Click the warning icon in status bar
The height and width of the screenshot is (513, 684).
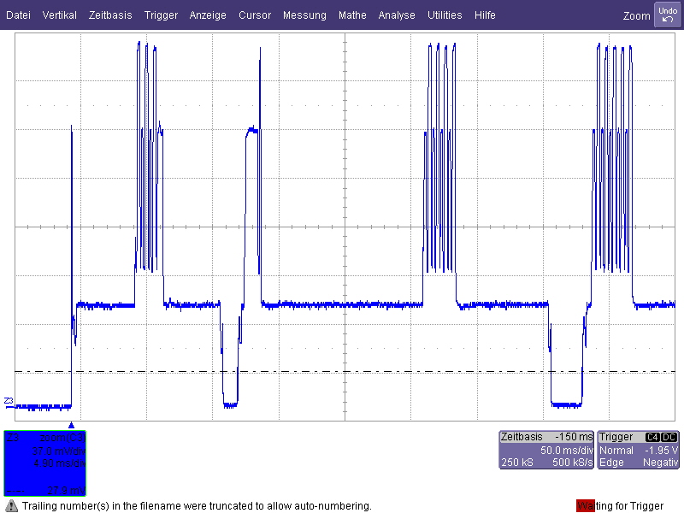tap(11, 506)
